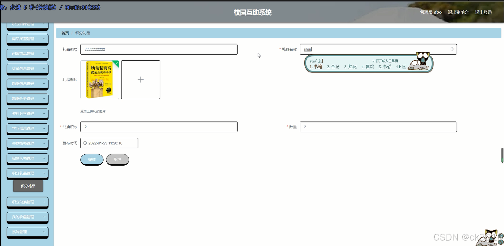Click 退出到前台 in the header
504x246 pixels.
458,12
